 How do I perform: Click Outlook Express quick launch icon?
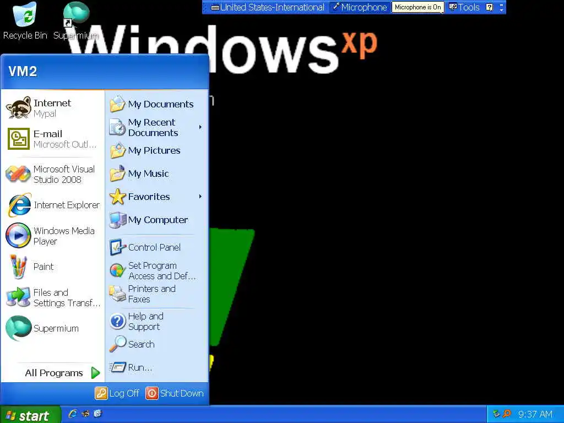pyautogui.click(x=98, y=414)
